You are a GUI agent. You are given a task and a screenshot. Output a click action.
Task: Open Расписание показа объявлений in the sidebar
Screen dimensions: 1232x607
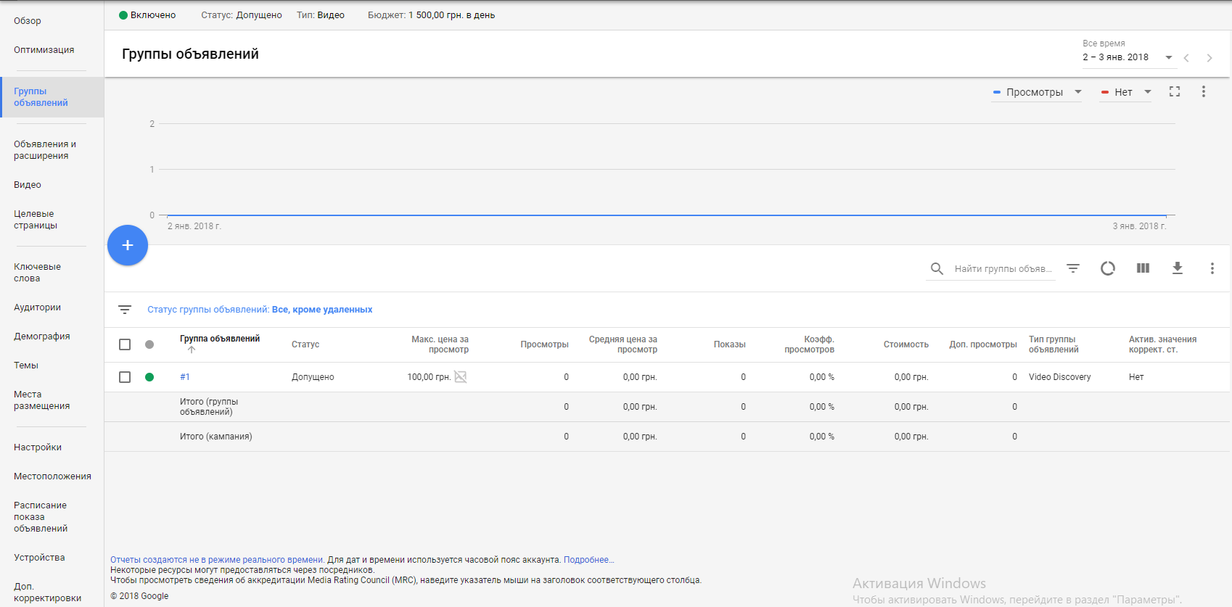[41, 517]
